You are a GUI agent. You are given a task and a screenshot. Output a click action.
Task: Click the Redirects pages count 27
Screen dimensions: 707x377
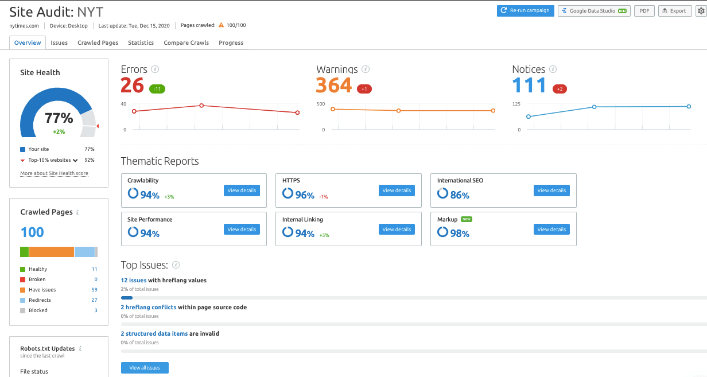pyautogui.click(x=95, y=300)
